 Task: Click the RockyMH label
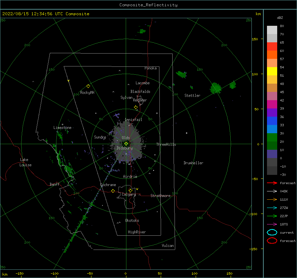[x=87, y=93]
